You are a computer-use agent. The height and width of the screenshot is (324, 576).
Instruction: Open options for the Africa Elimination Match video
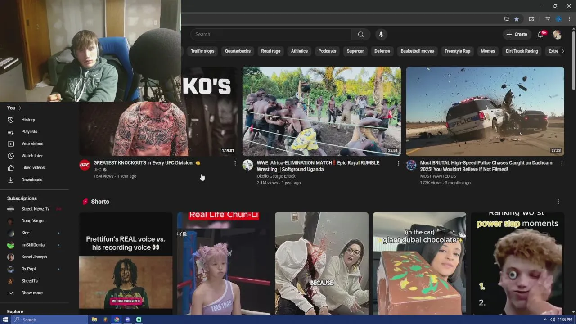(x=398, y=163)
